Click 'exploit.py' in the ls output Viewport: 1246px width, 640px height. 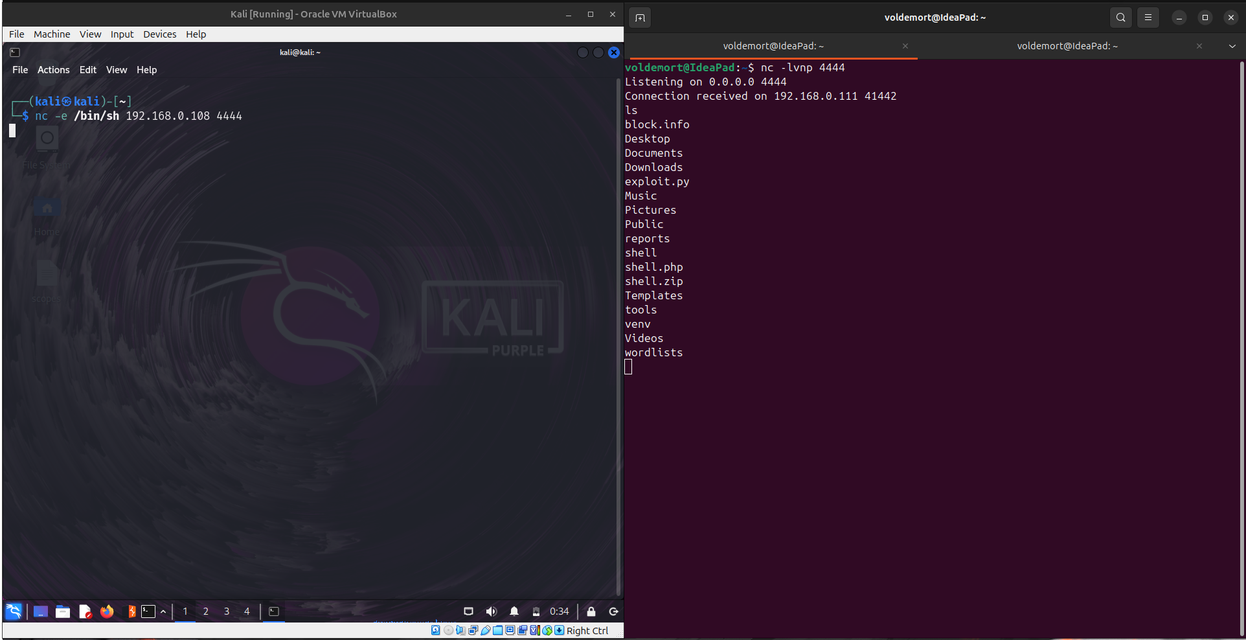point(657,182)
